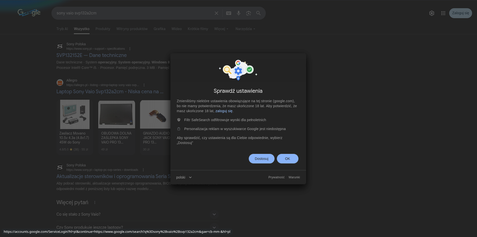The height and width of the screenshot is (237, 477).
Task: Click the search input containing sony vaio svp132a2cm
Action: pyautogui.click(x=133, y=13)
